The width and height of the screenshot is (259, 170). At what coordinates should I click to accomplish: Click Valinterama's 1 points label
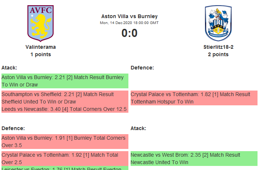[41, 54]
